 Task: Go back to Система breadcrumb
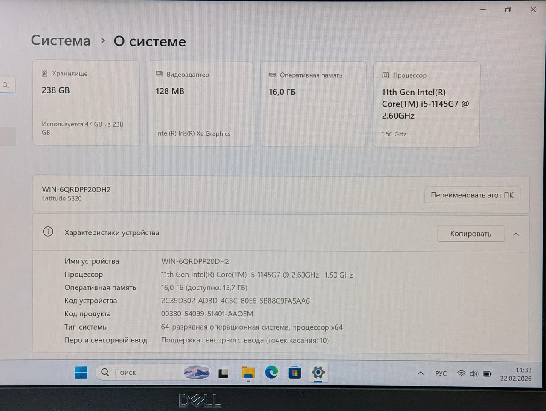click(61, 41)
